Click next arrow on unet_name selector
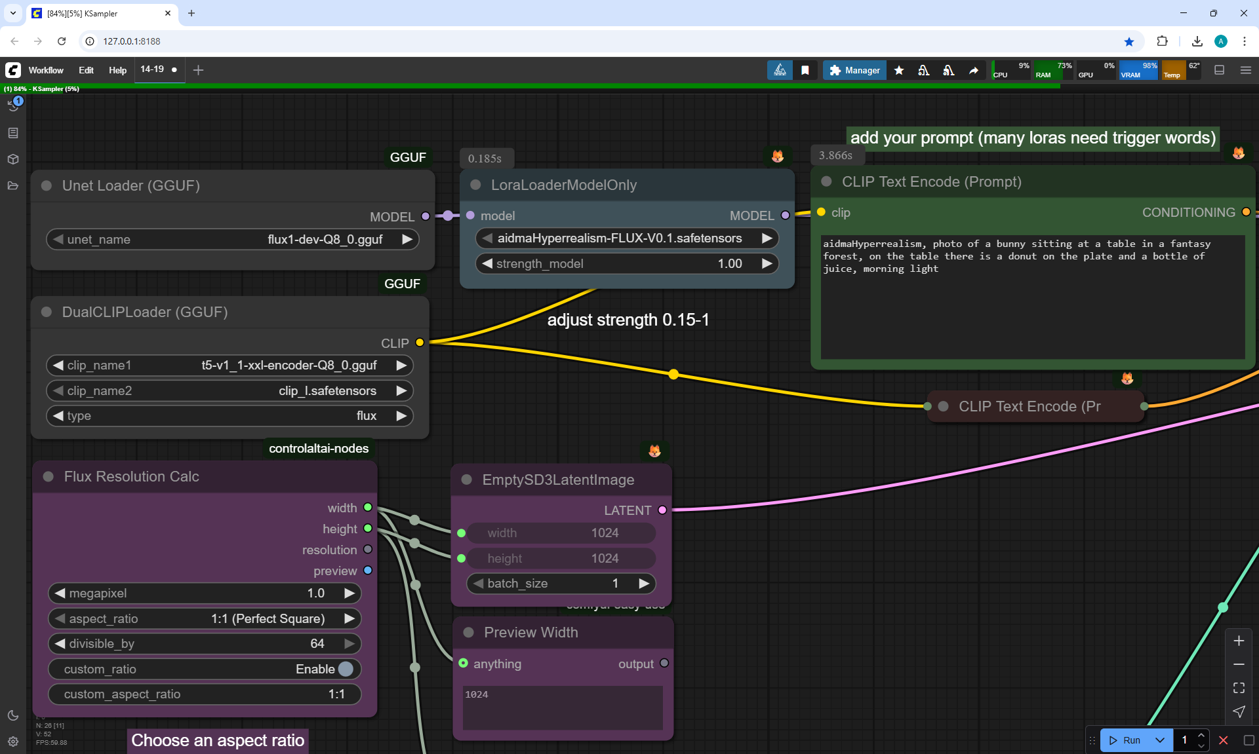This screenshot has width=1259, height=754. [x=407, y=239]
